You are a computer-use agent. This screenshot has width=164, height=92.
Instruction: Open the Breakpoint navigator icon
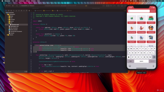tap(24, 10)
